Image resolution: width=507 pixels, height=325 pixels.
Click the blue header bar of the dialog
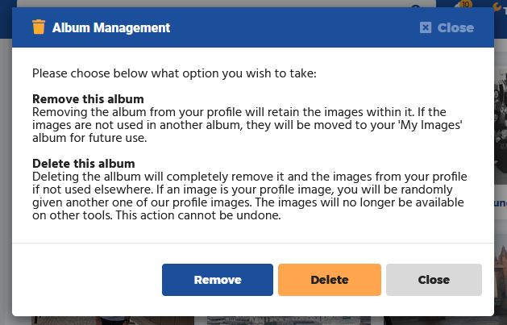282,27
